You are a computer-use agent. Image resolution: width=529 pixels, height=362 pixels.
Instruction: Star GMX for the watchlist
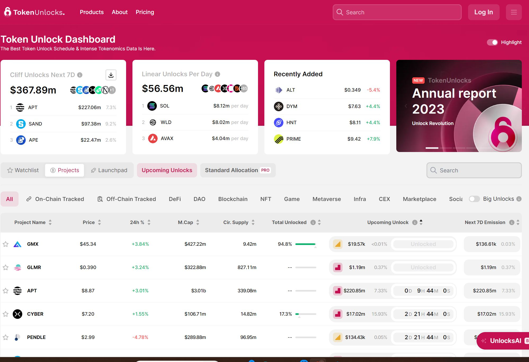tap(6, 244)
